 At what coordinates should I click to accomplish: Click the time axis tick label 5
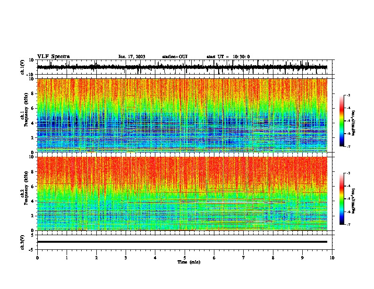click(185, 258)
